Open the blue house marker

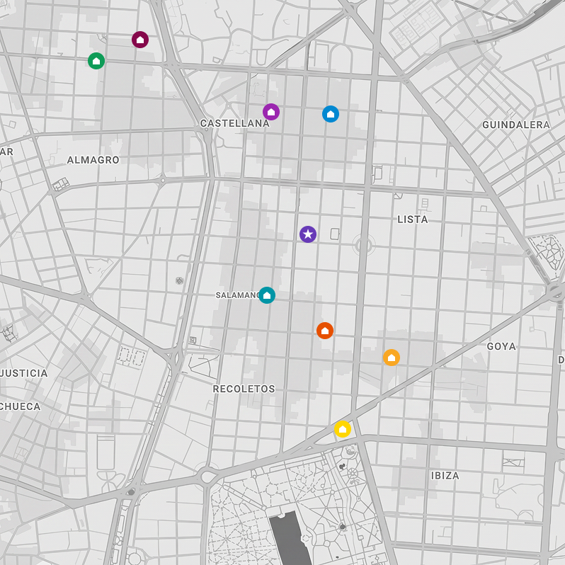pyautogui.click(x=331, y=114)
